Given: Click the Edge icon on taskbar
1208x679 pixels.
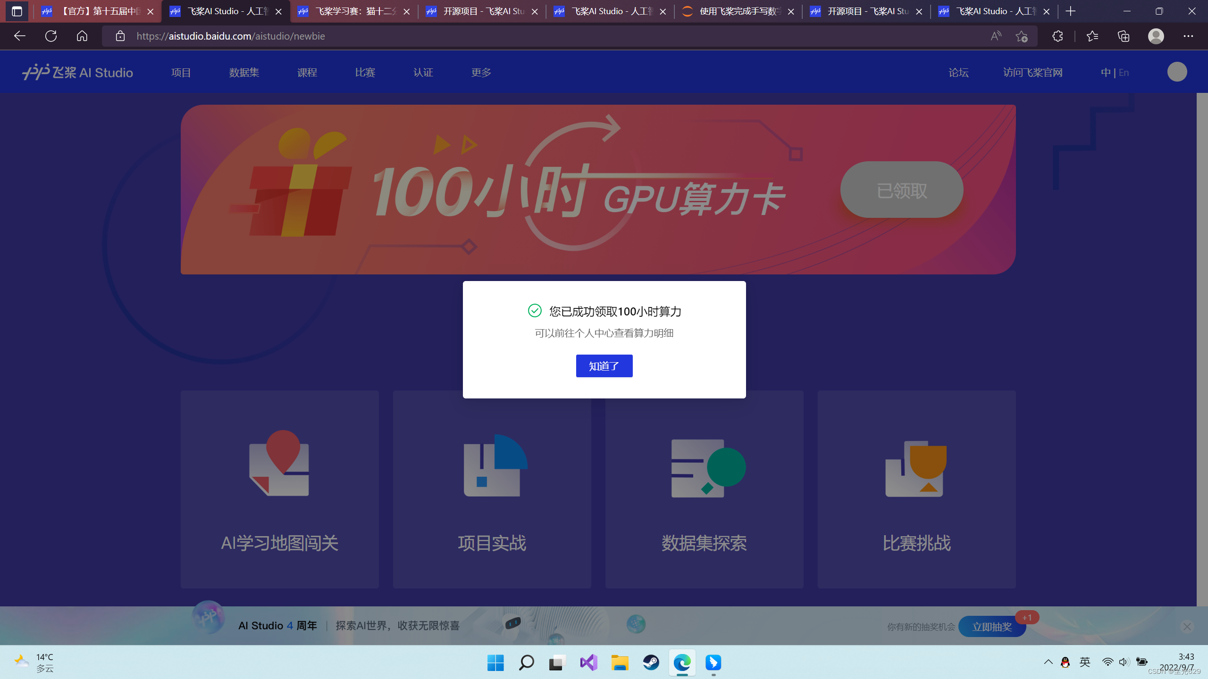Looking at the screenshot, I should (682, 662).
